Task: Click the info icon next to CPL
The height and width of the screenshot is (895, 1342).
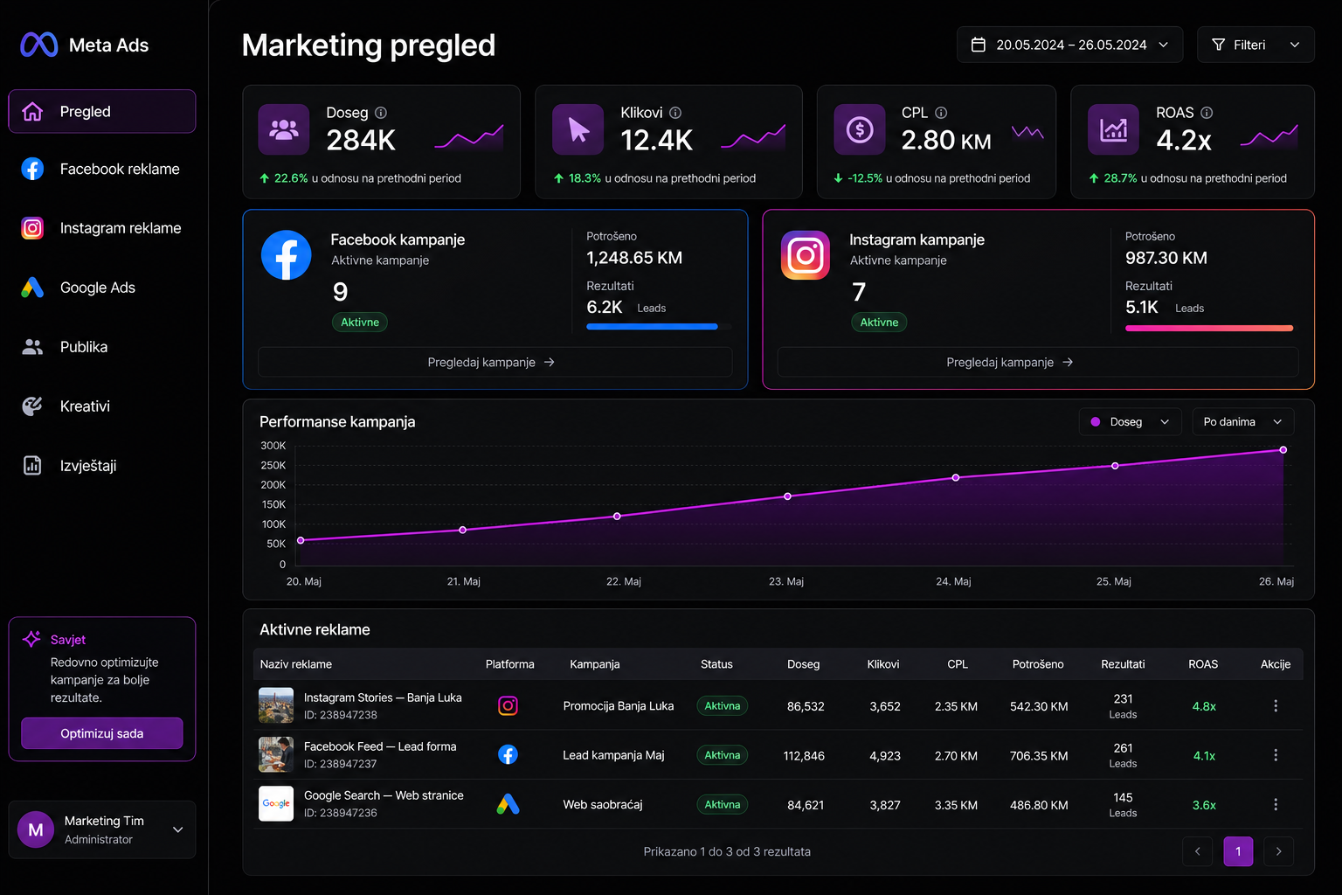Action: tap(941, 113)
